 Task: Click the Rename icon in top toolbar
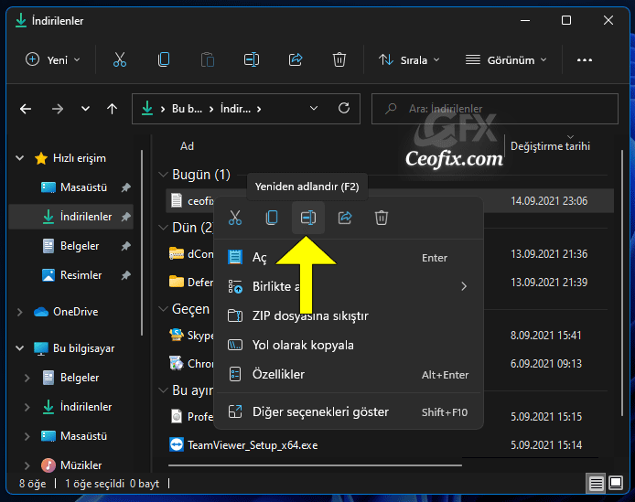point(252,59)
